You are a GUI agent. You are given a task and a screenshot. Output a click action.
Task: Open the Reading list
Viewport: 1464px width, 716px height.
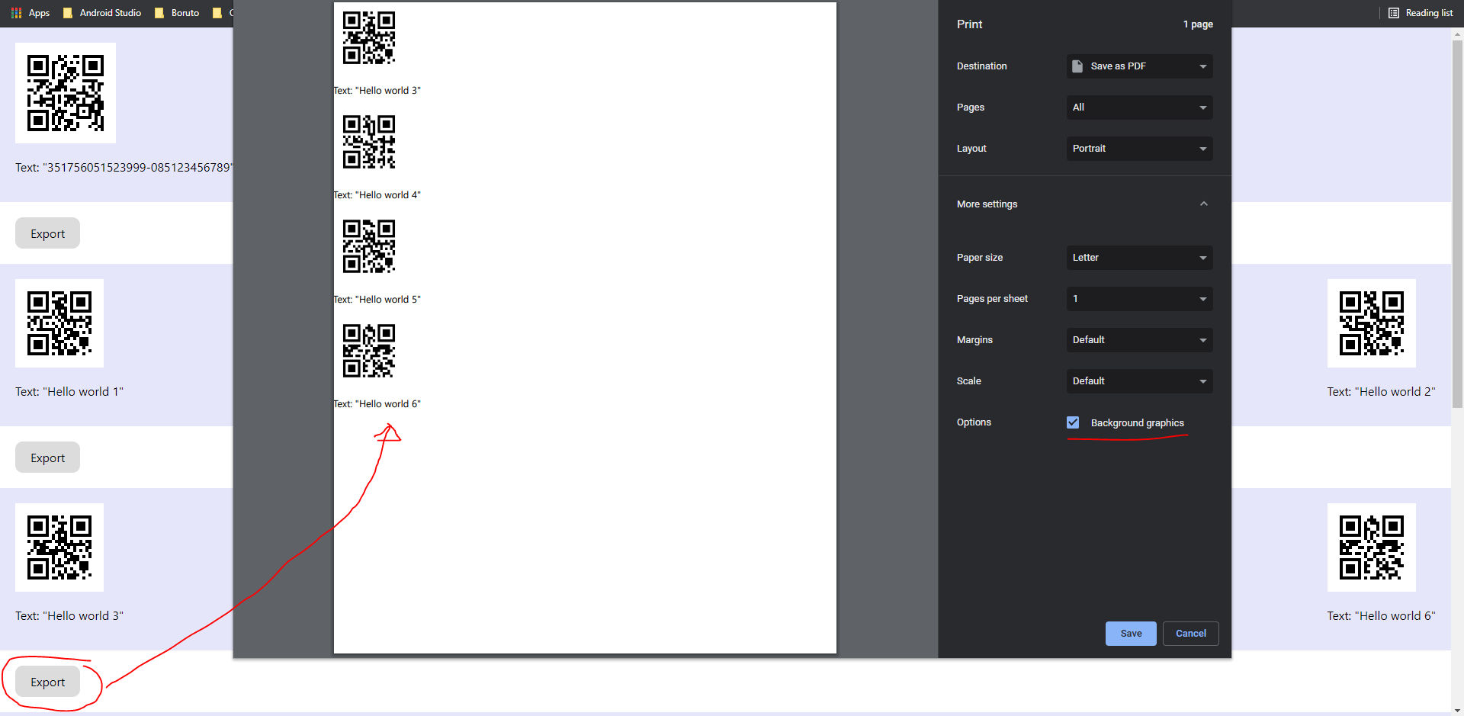click(1421, 13)
